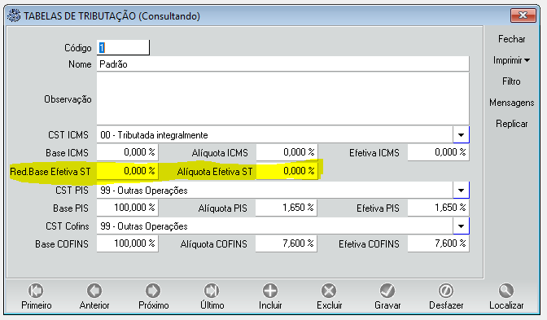Select the Base PIS field
Viewport: 547px width, 320px height.
127,208
